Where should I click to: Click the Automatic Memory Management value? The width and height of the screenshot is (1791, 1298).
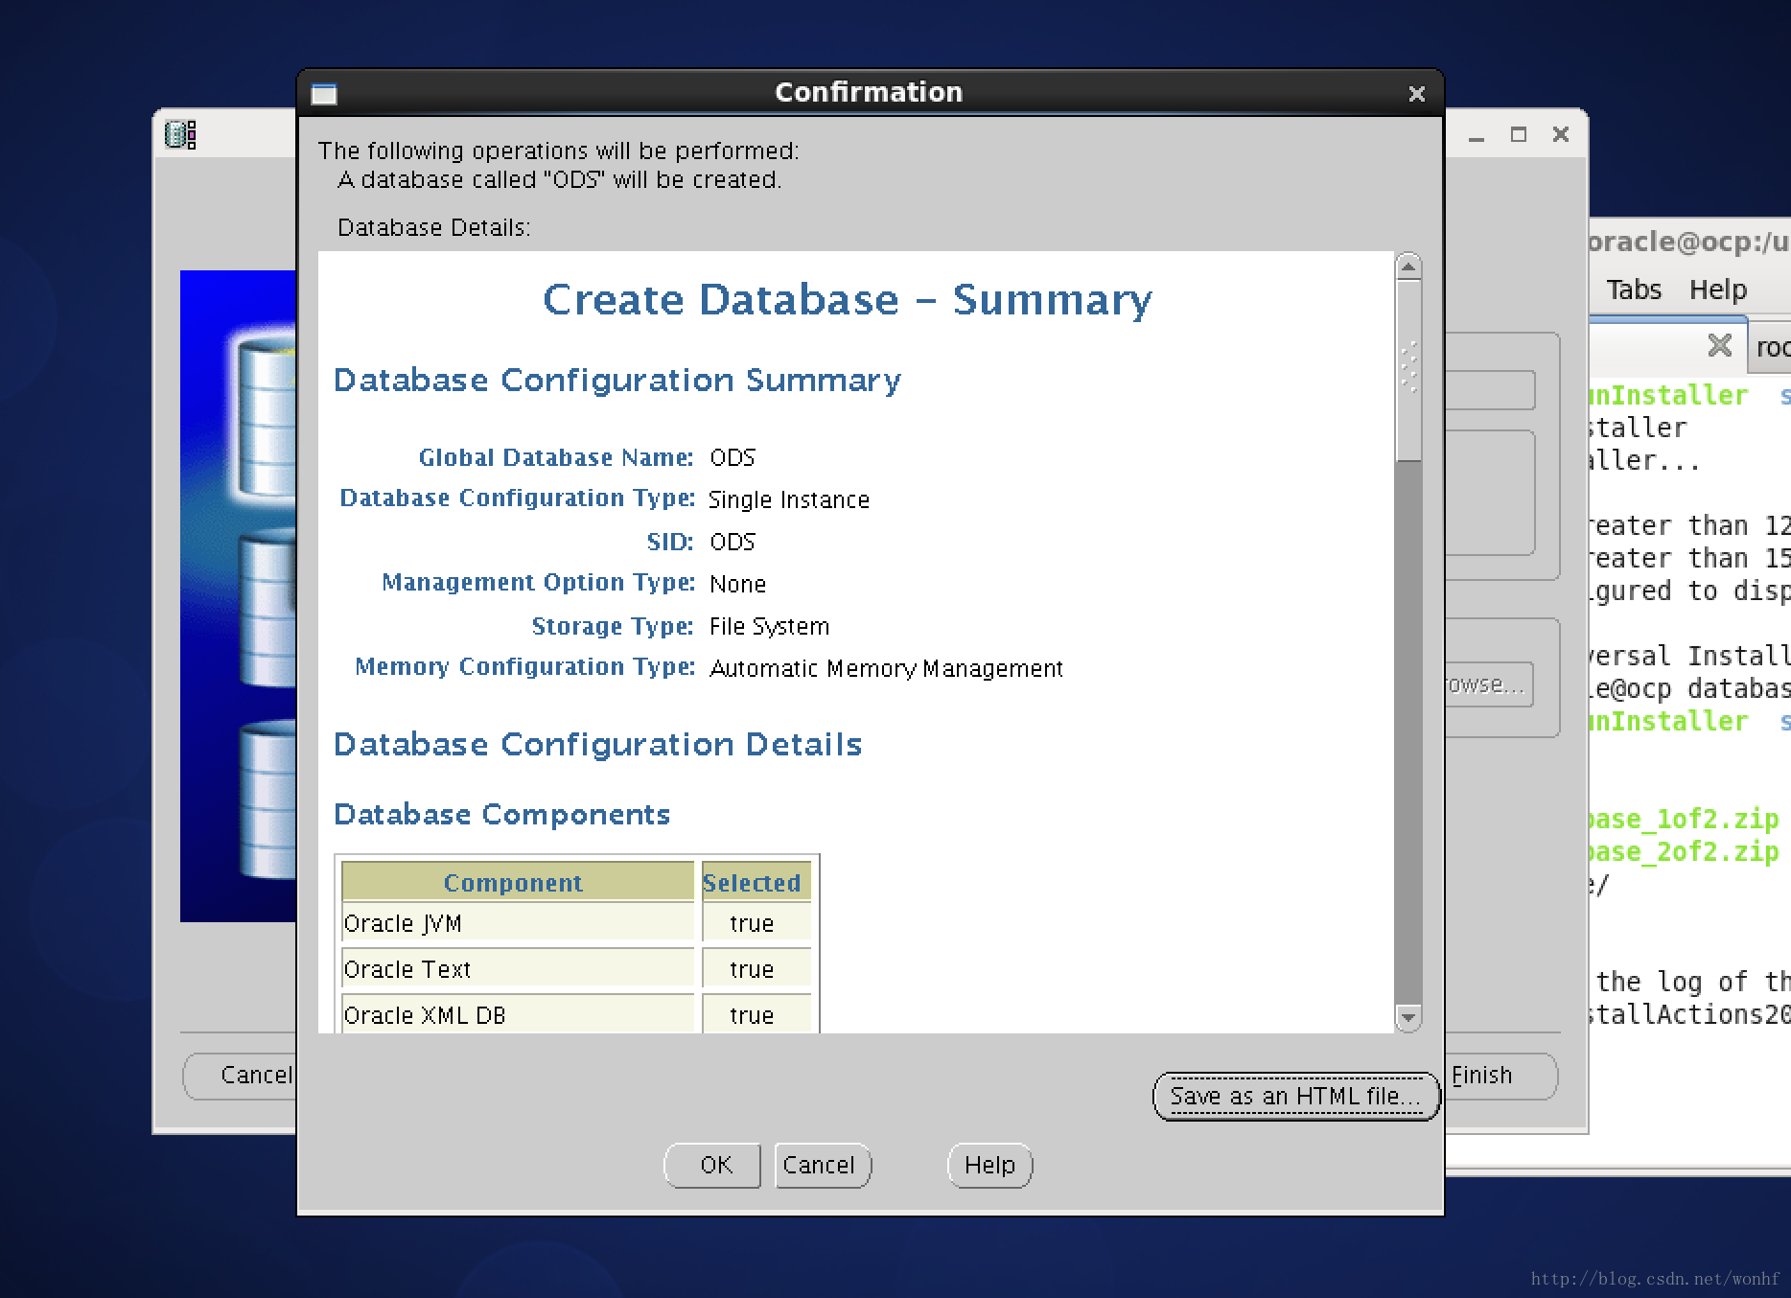[x=886, y=669]
